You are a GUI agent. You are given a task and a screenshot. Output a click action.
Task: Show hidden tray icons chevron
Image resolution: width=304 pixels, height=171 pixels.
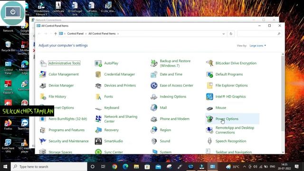(x=245, y=167)
